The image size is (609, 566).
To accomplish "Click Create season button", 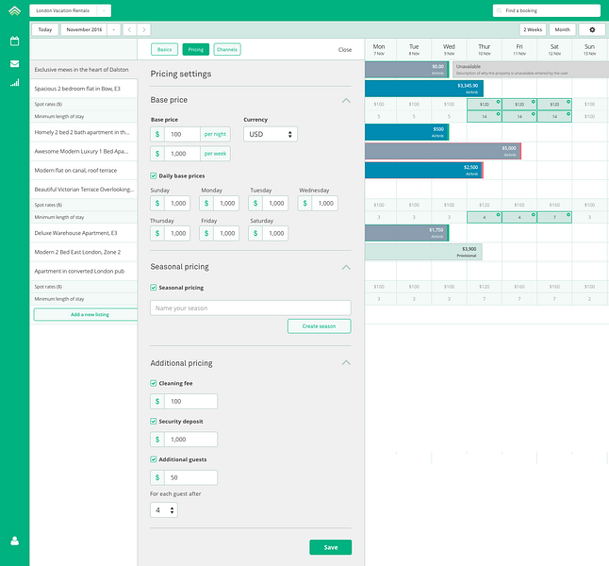I will click(320, 326).
